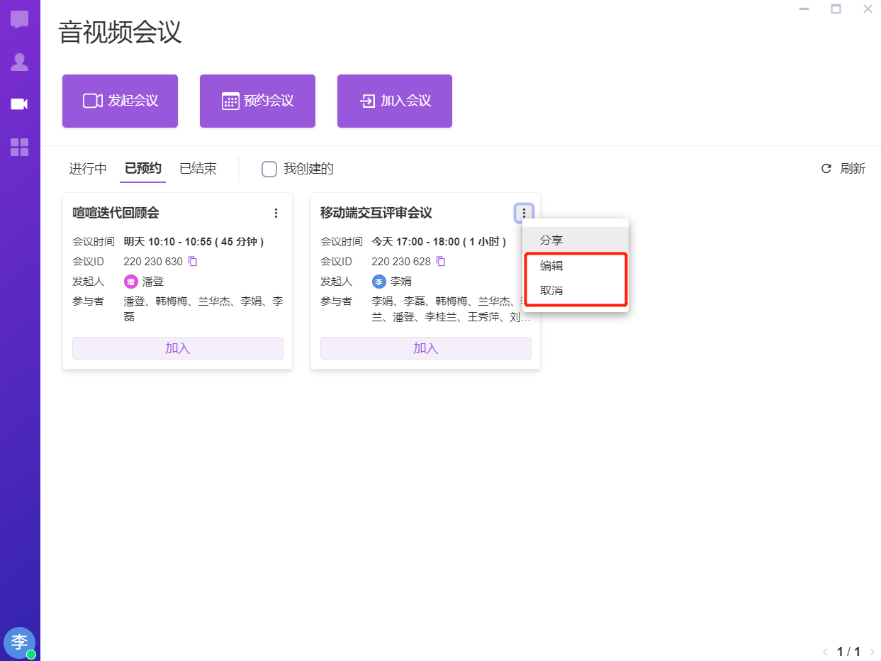This screenshot has height=661, width=881.
Task: Switch to the 进行中 tab
Action: coord(88,169)
